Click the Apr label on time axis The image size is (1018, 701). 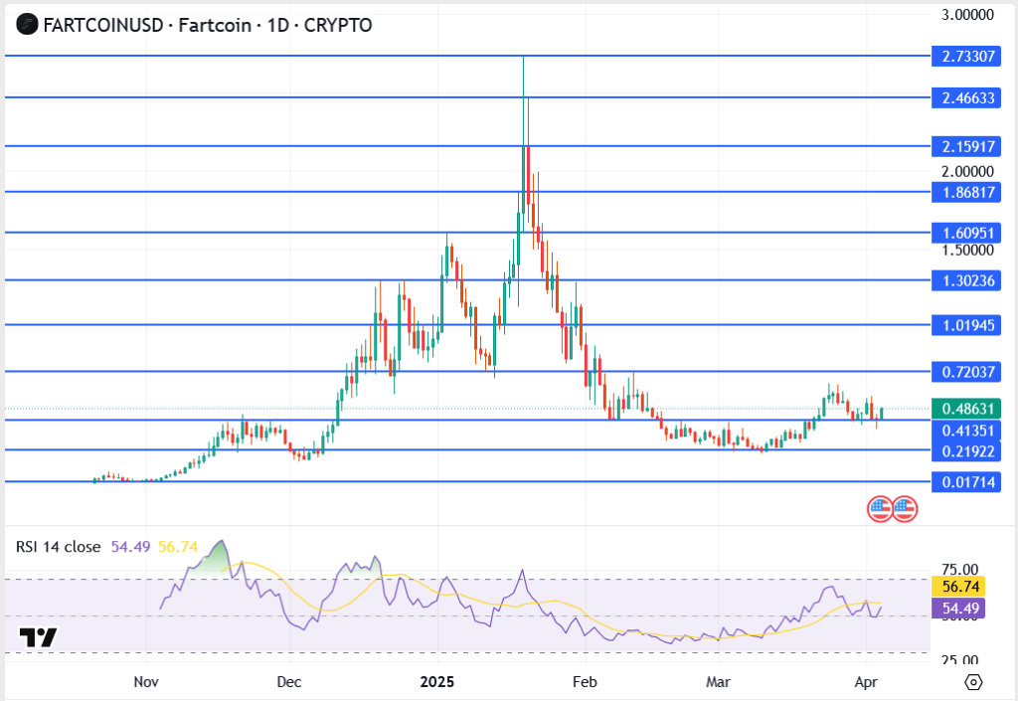pyautogui.click(x=866, y=682)
